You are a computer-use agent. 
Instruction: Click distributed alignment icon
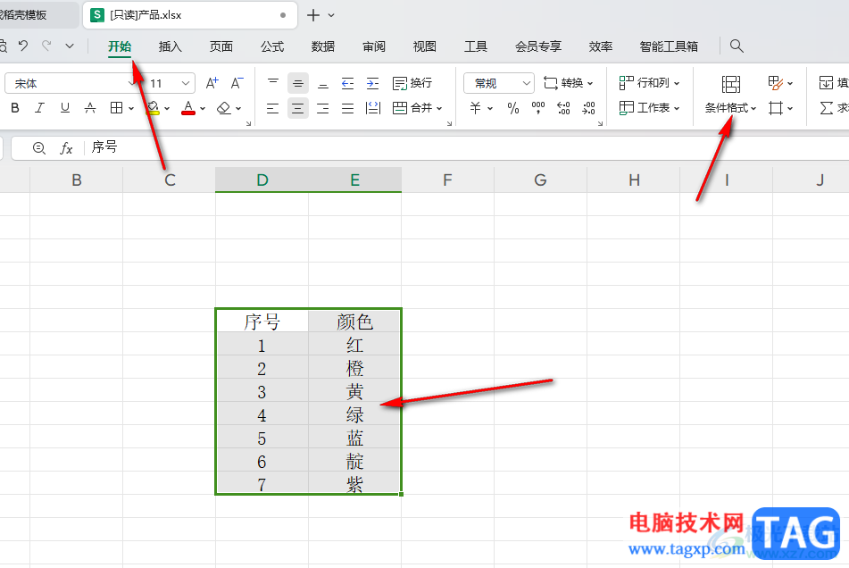coord(373,108)
